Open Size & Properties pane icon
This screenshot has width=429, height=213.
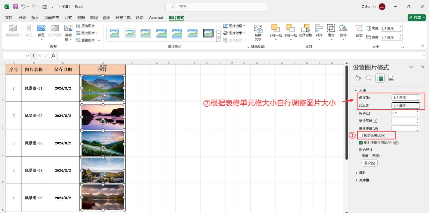pos(380,78)
